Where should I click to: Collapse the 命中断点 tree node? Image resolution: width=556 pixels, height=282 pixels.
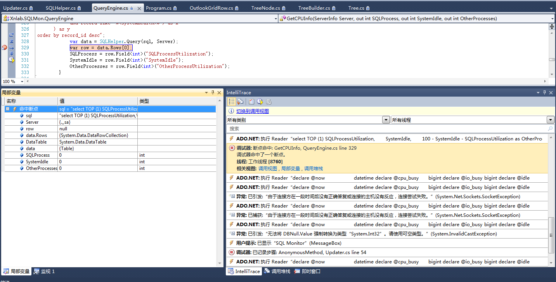pos(8,109)
